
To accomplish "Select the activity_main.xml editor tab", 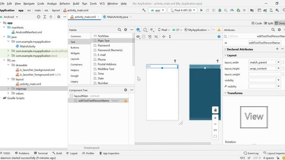I will [x=85, y=17].
